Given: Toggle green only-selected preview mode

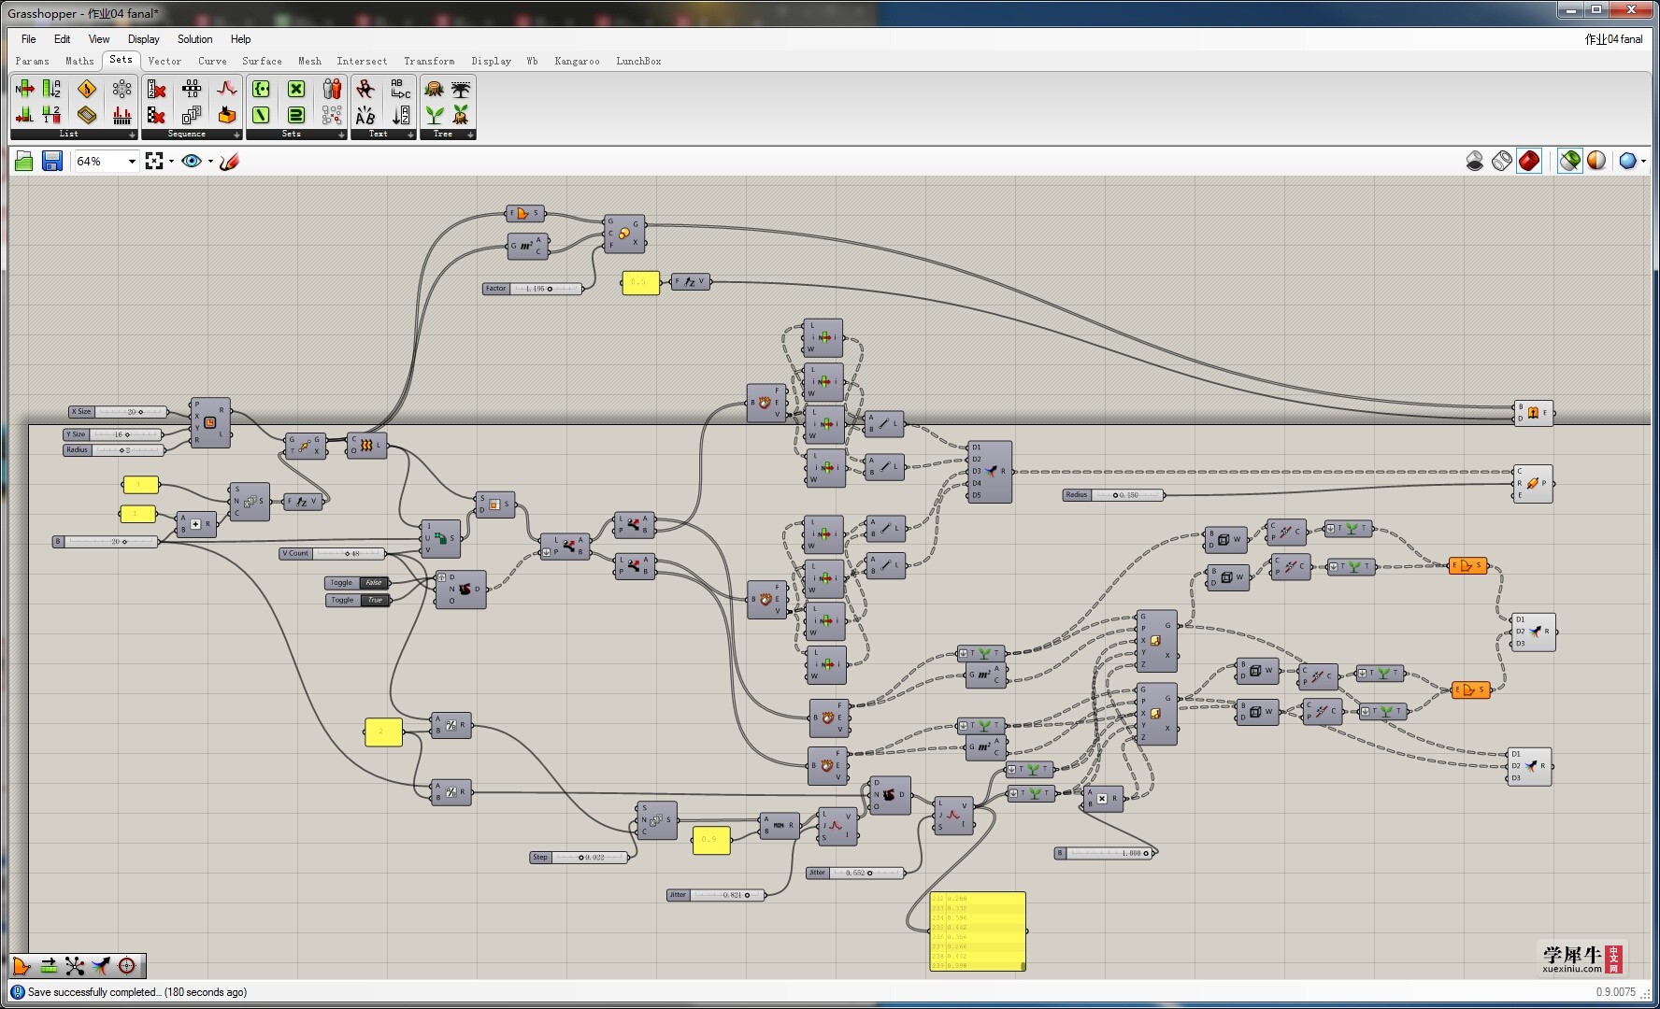Looking at the screenshot, I should click(x=1570, y=161).
